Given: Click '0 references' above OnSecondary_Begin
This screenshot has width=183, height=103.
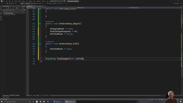Looking at the screenshot, I should coord(49,22).
